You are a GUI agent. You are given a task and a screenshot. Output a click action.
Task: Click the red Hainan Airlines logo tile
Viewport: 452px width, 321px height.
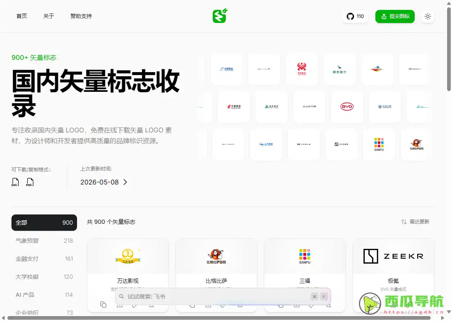pyautogui.click(x=302, y=69)
